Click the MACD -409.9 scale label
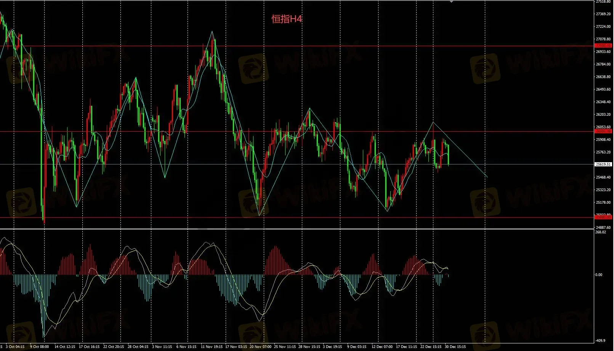The width and height of the screenshot is (614, 351). point(600,341)
